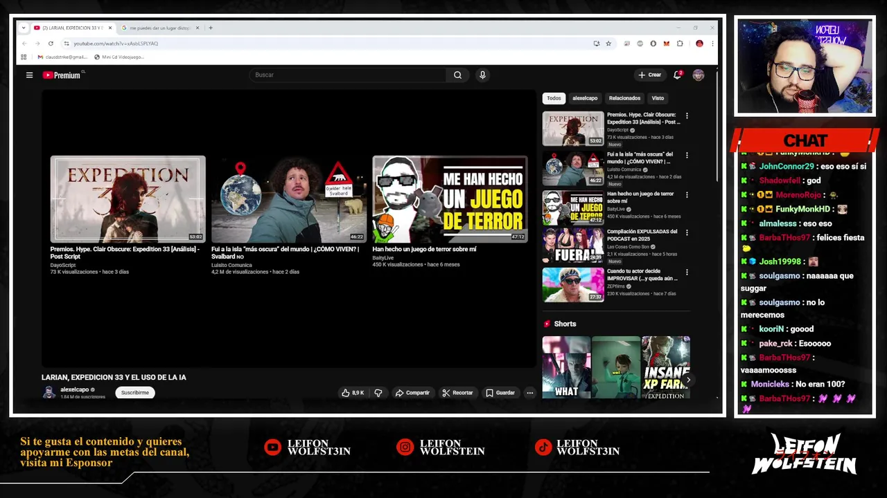The height and width of the screenshot is (498, 887).
Task: Open the apps grid in bookmarks bar
Action: pos(24,57)
